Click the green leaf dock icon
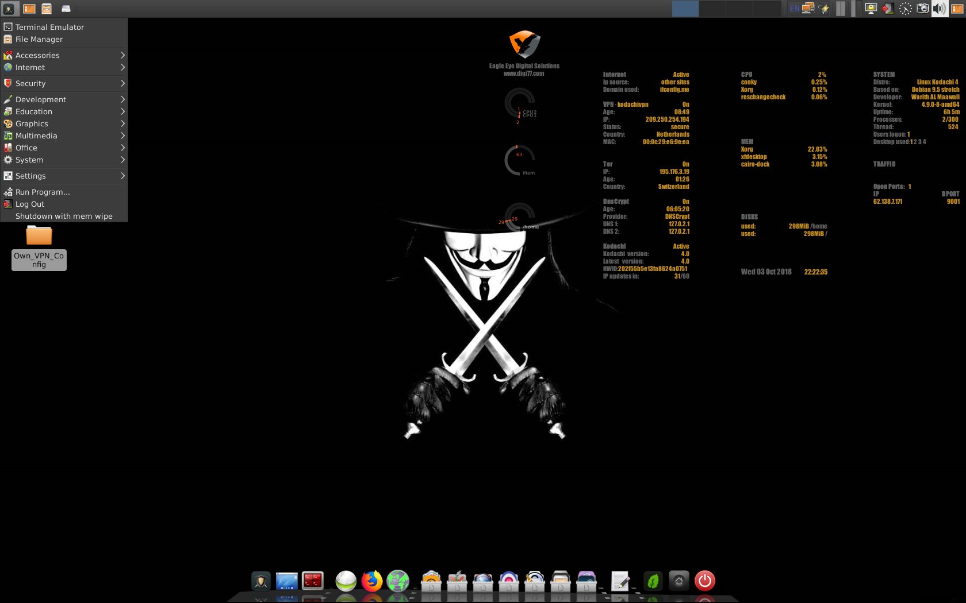The height and width of the screenshot is (603, 966). pyautogui.click(x=653, y=581)
